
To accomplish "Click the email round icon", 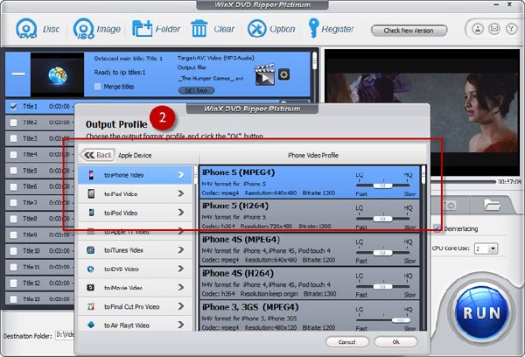I will click(x=494, y=29).
